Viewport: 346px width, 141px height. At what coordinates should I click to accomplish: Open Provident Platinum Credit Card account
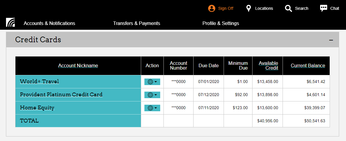click(61, 95)
